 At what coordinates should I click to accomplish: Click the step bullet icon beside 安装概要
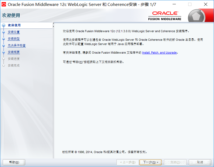4,52
